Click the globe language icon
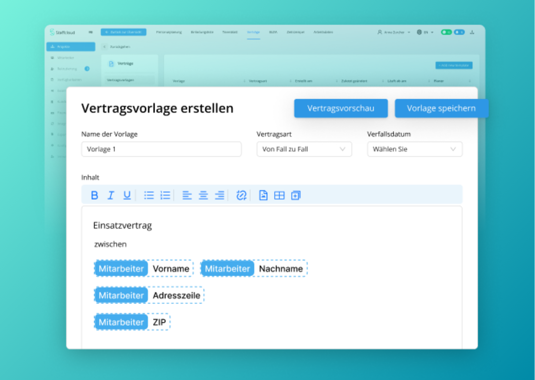 tap(419, 32)
